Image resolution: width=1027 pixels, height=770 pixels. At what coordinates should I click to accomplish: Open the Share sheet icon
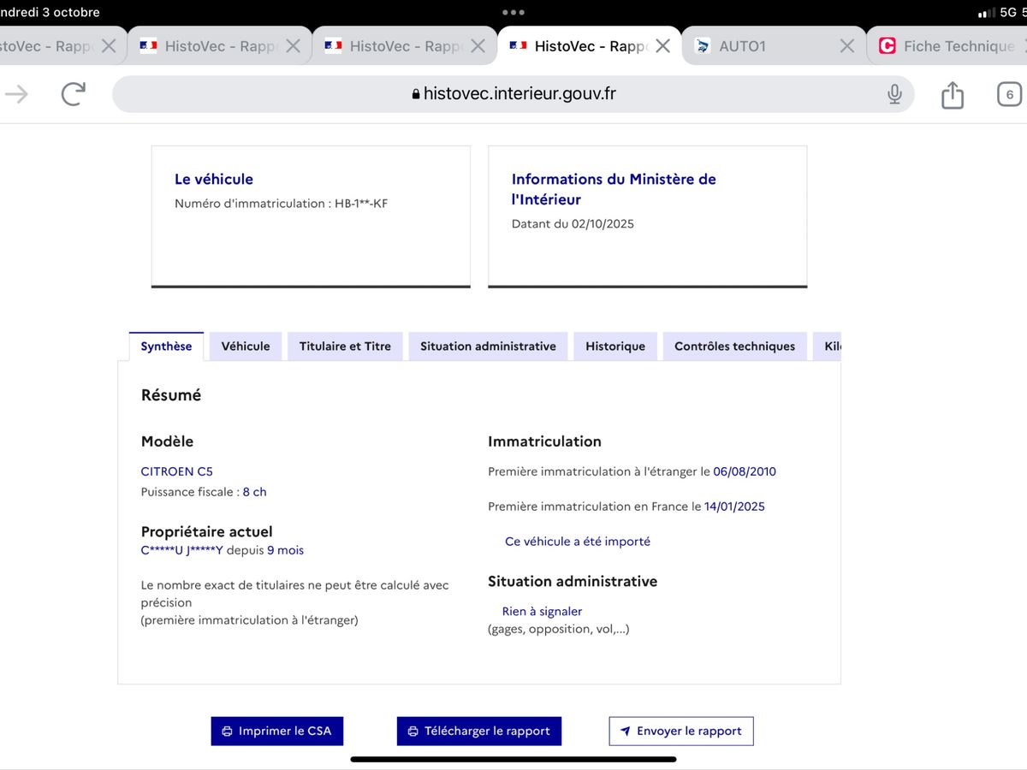[952, 94]
